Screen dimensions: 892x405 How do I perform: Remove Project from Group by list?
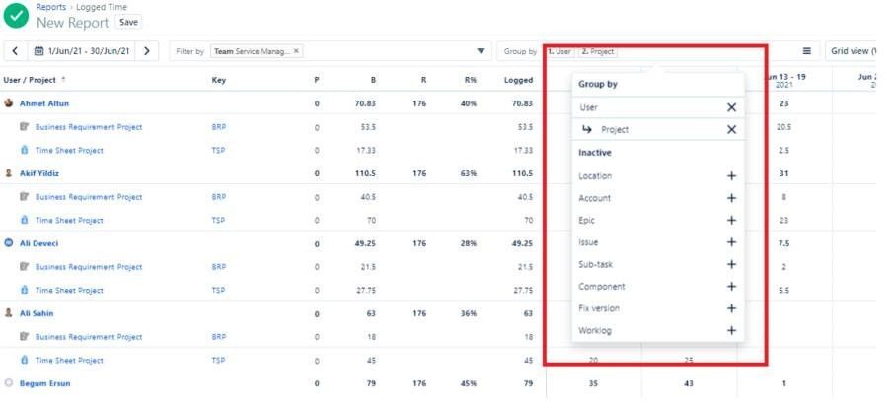click(731, 130)
